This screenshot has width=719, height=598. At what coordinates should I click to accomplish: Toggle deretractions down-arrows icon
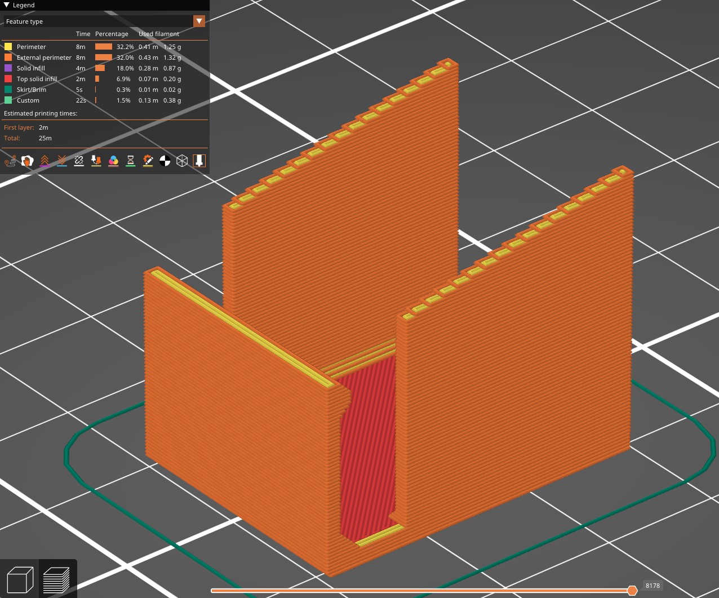pos(62,161)
